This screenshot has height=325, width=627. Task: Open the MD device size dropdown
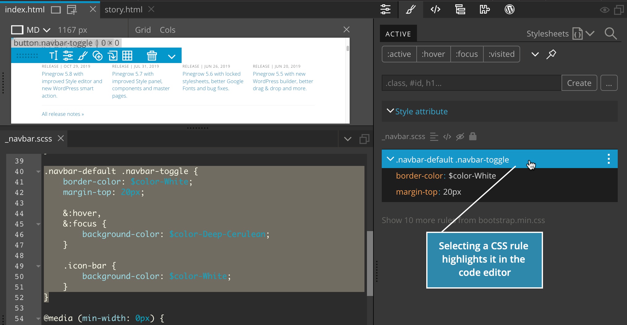tap(31, 30)
